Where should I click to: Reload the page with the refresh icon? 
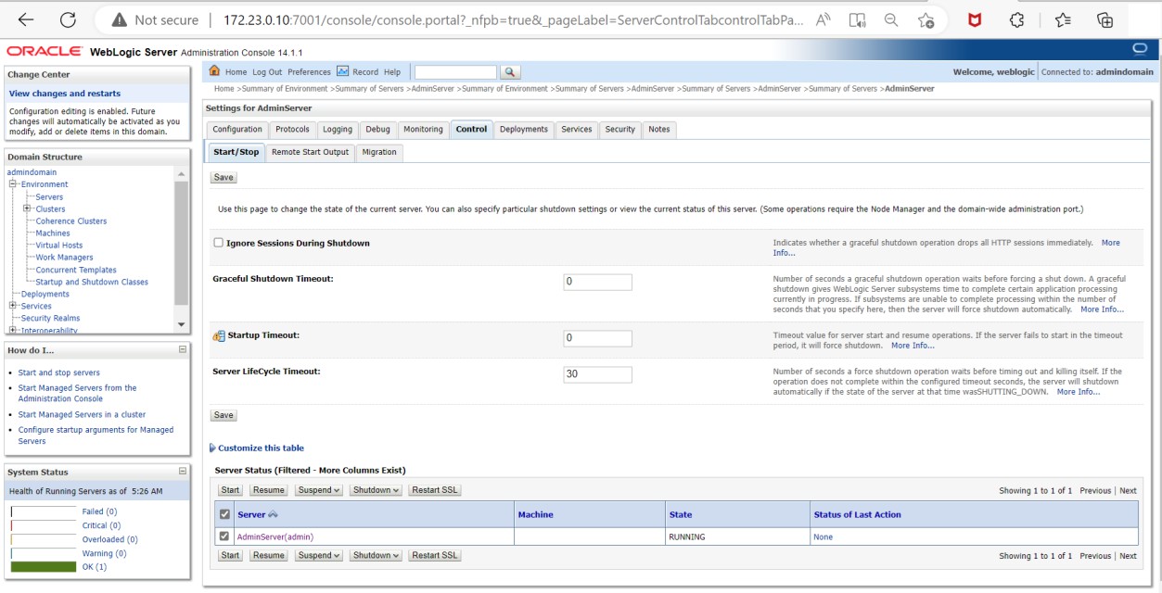point(68,19)
